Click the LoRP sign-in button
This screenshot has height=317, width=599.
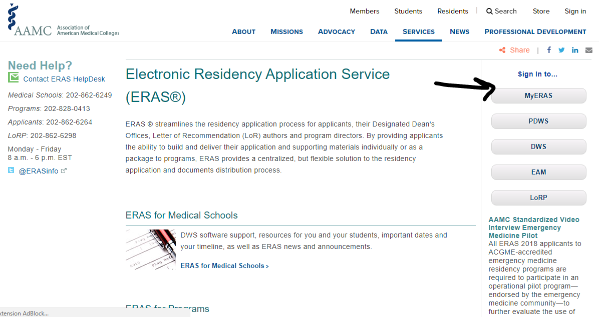(x=538, y=197)
